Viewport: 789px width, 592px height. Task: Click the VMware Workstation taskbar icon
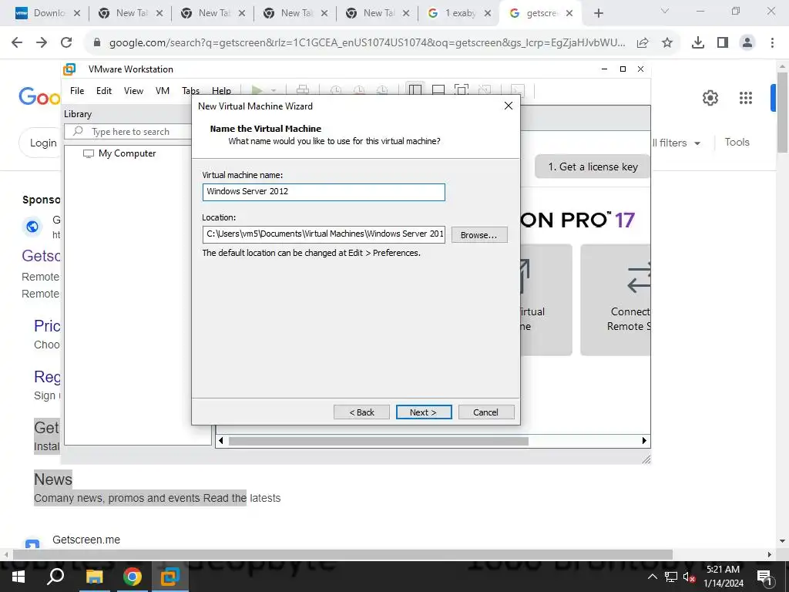pos(170,577)
